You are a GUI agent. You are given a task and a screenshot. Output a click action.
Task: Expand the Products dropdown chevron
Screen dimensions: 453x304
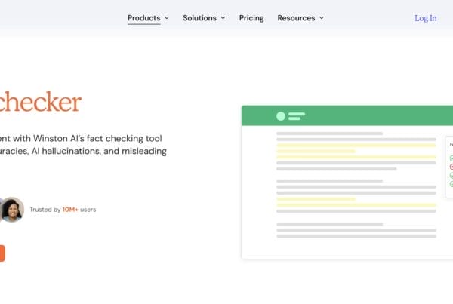pyautogui.click(x=167, y=18)
